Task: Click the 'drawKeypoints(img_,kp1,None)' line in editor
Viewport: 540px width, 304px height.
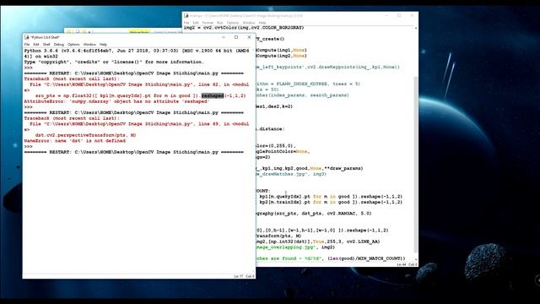Action: coord(328,67)
